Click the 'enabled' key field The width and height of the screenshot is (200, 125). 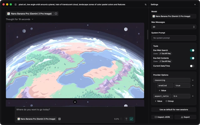click(x=165, y=85)
